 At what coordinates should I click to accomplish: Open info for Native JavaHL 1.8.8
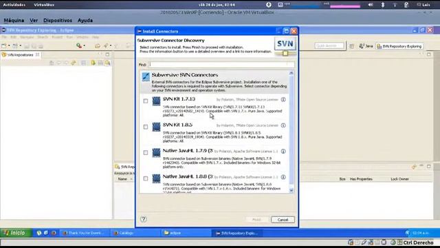(283, 177)
